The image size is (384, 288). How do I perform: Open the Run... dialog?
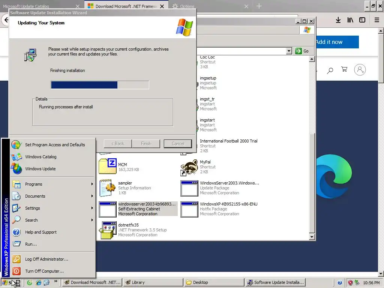point(52,244)
